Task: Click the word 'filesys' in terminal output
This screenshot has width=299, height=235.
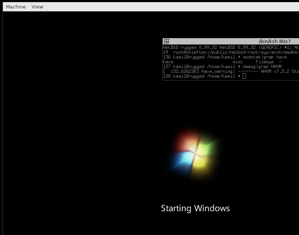Action: pyautogui.click(x=264, y=62)
